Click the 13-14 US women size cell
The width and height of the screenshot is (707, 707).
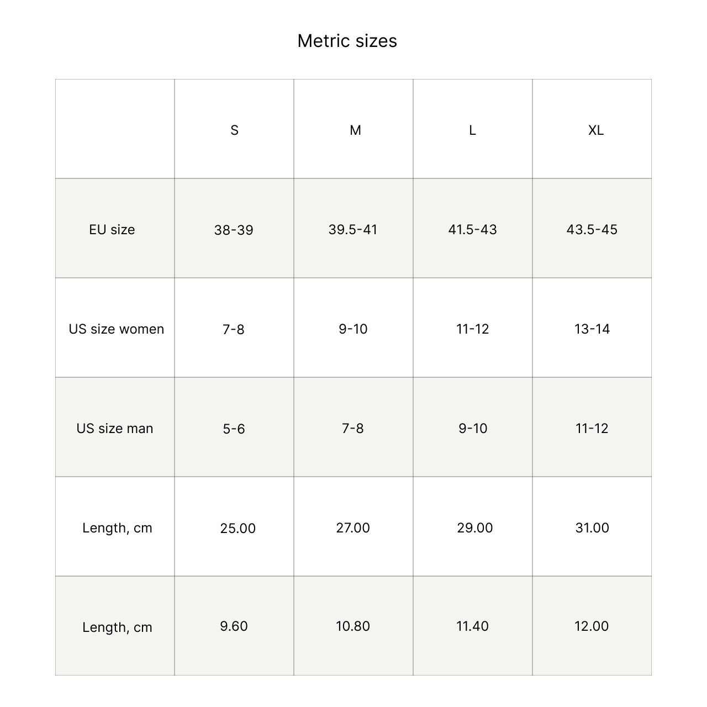tap(592, 329)
